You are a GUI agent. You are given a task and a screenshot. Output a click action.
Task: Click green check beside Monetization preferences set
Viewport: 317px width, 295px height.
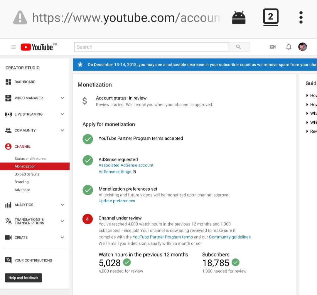[87, 190]
